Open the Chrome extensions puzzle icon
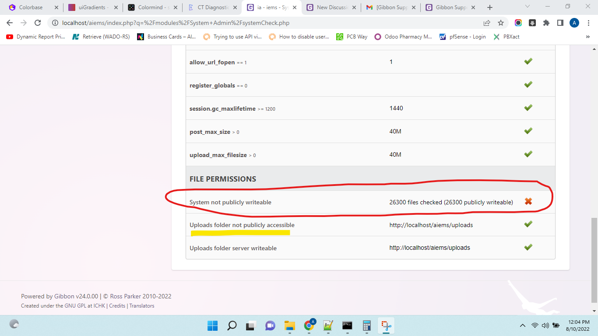Image resolution: width=598 pixels, height=336 pixels. coord(546,23)
